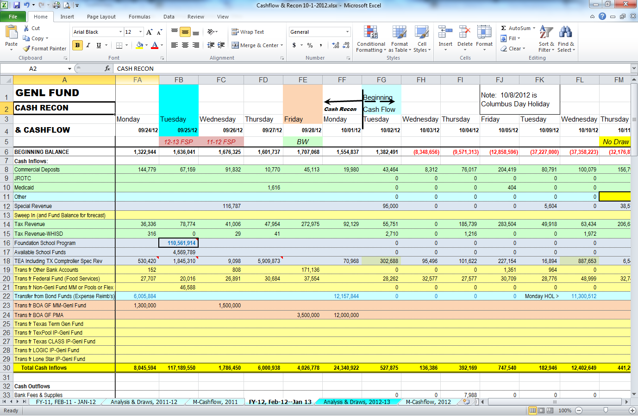
Task: Click the AutoSum button
Action: [515, 28]
